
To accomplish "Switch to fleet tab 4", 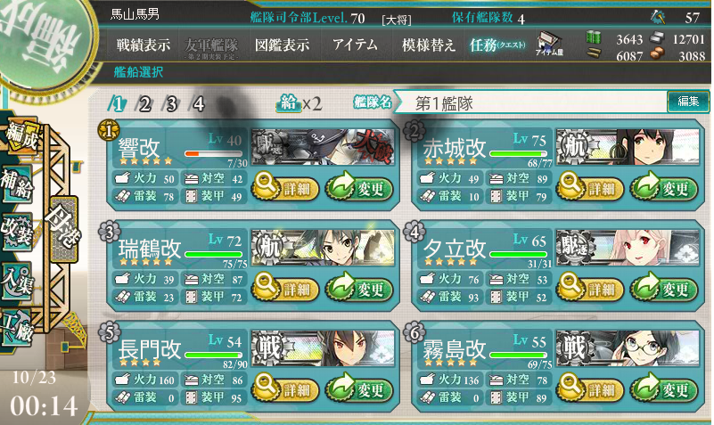I will (197, 104).
